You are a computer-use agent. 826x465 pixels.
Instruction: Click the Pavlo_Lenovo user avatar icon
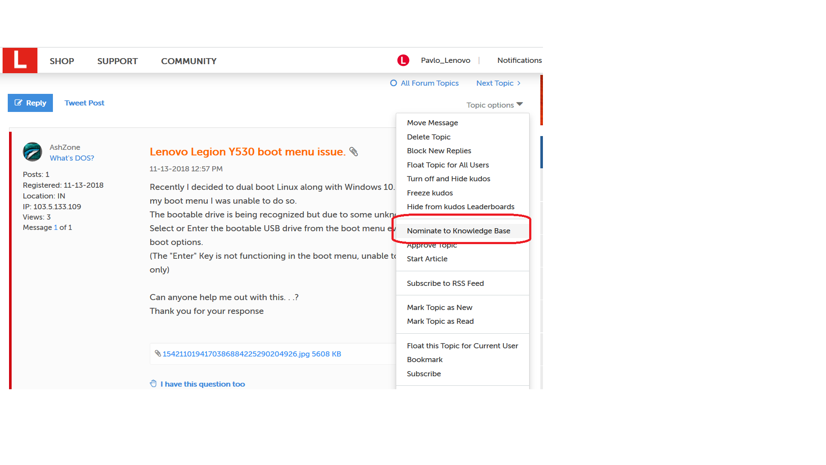click(403, 60)
